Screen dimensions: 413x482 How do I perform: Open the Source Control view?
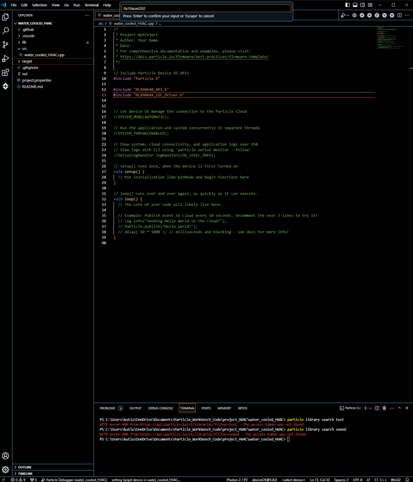pos(6,44)
